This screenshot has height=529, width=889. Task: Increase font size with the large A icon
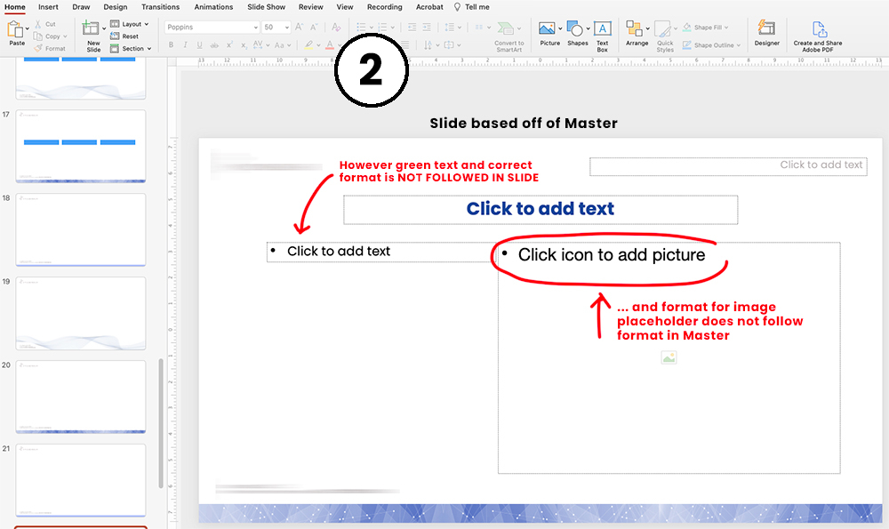pyautogui.click(x=300, y=27)
